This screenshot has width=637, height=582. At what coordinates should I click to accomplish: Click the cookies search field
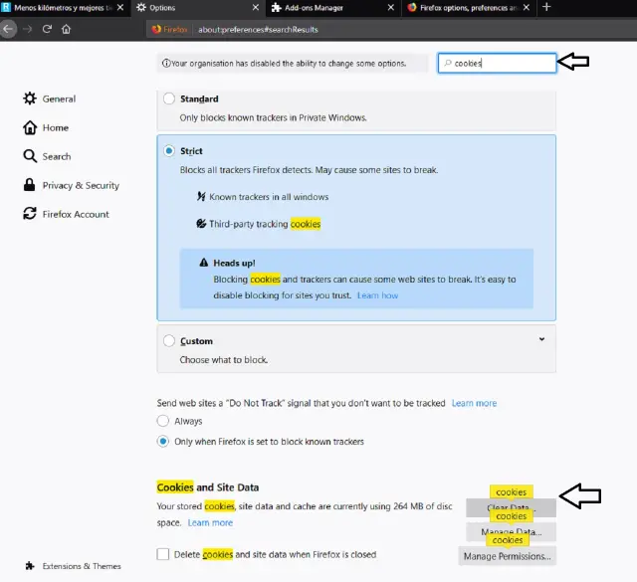[497, 63]
